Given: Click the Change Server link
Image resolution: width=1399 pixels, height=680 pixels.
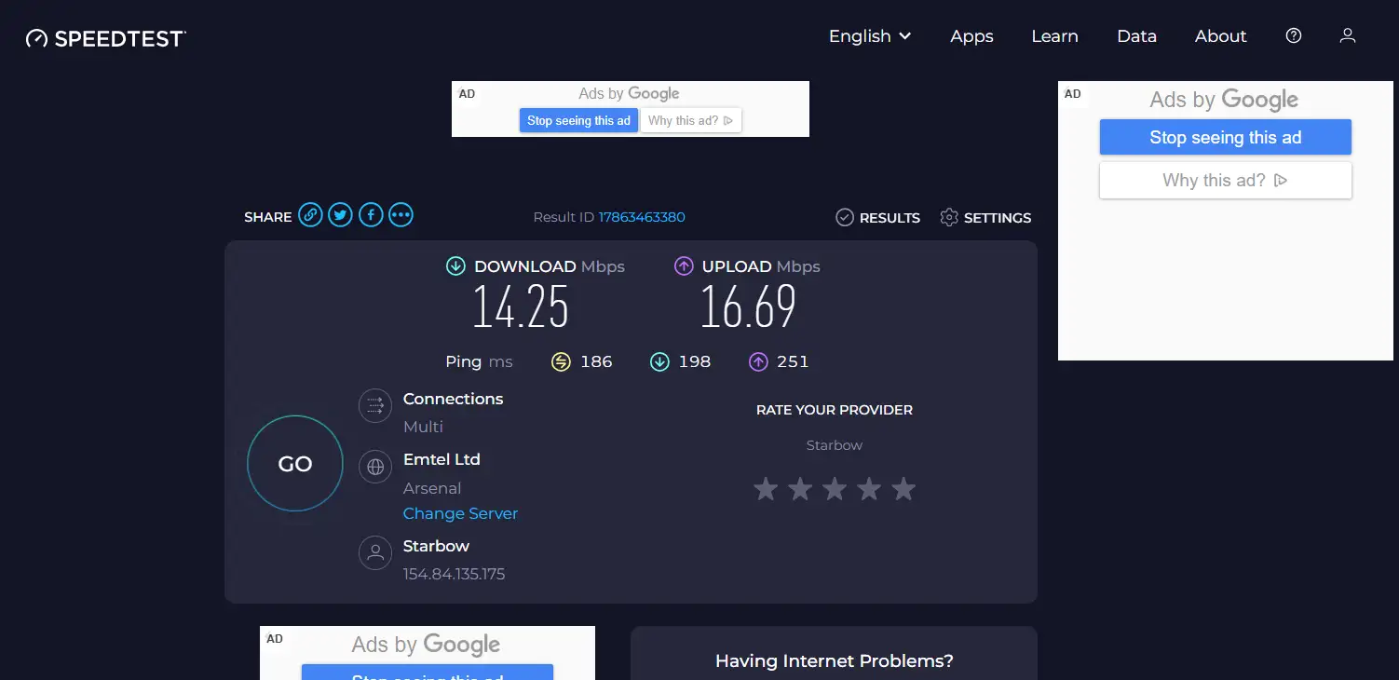Looking at the screenshot, I should (460, 513).
